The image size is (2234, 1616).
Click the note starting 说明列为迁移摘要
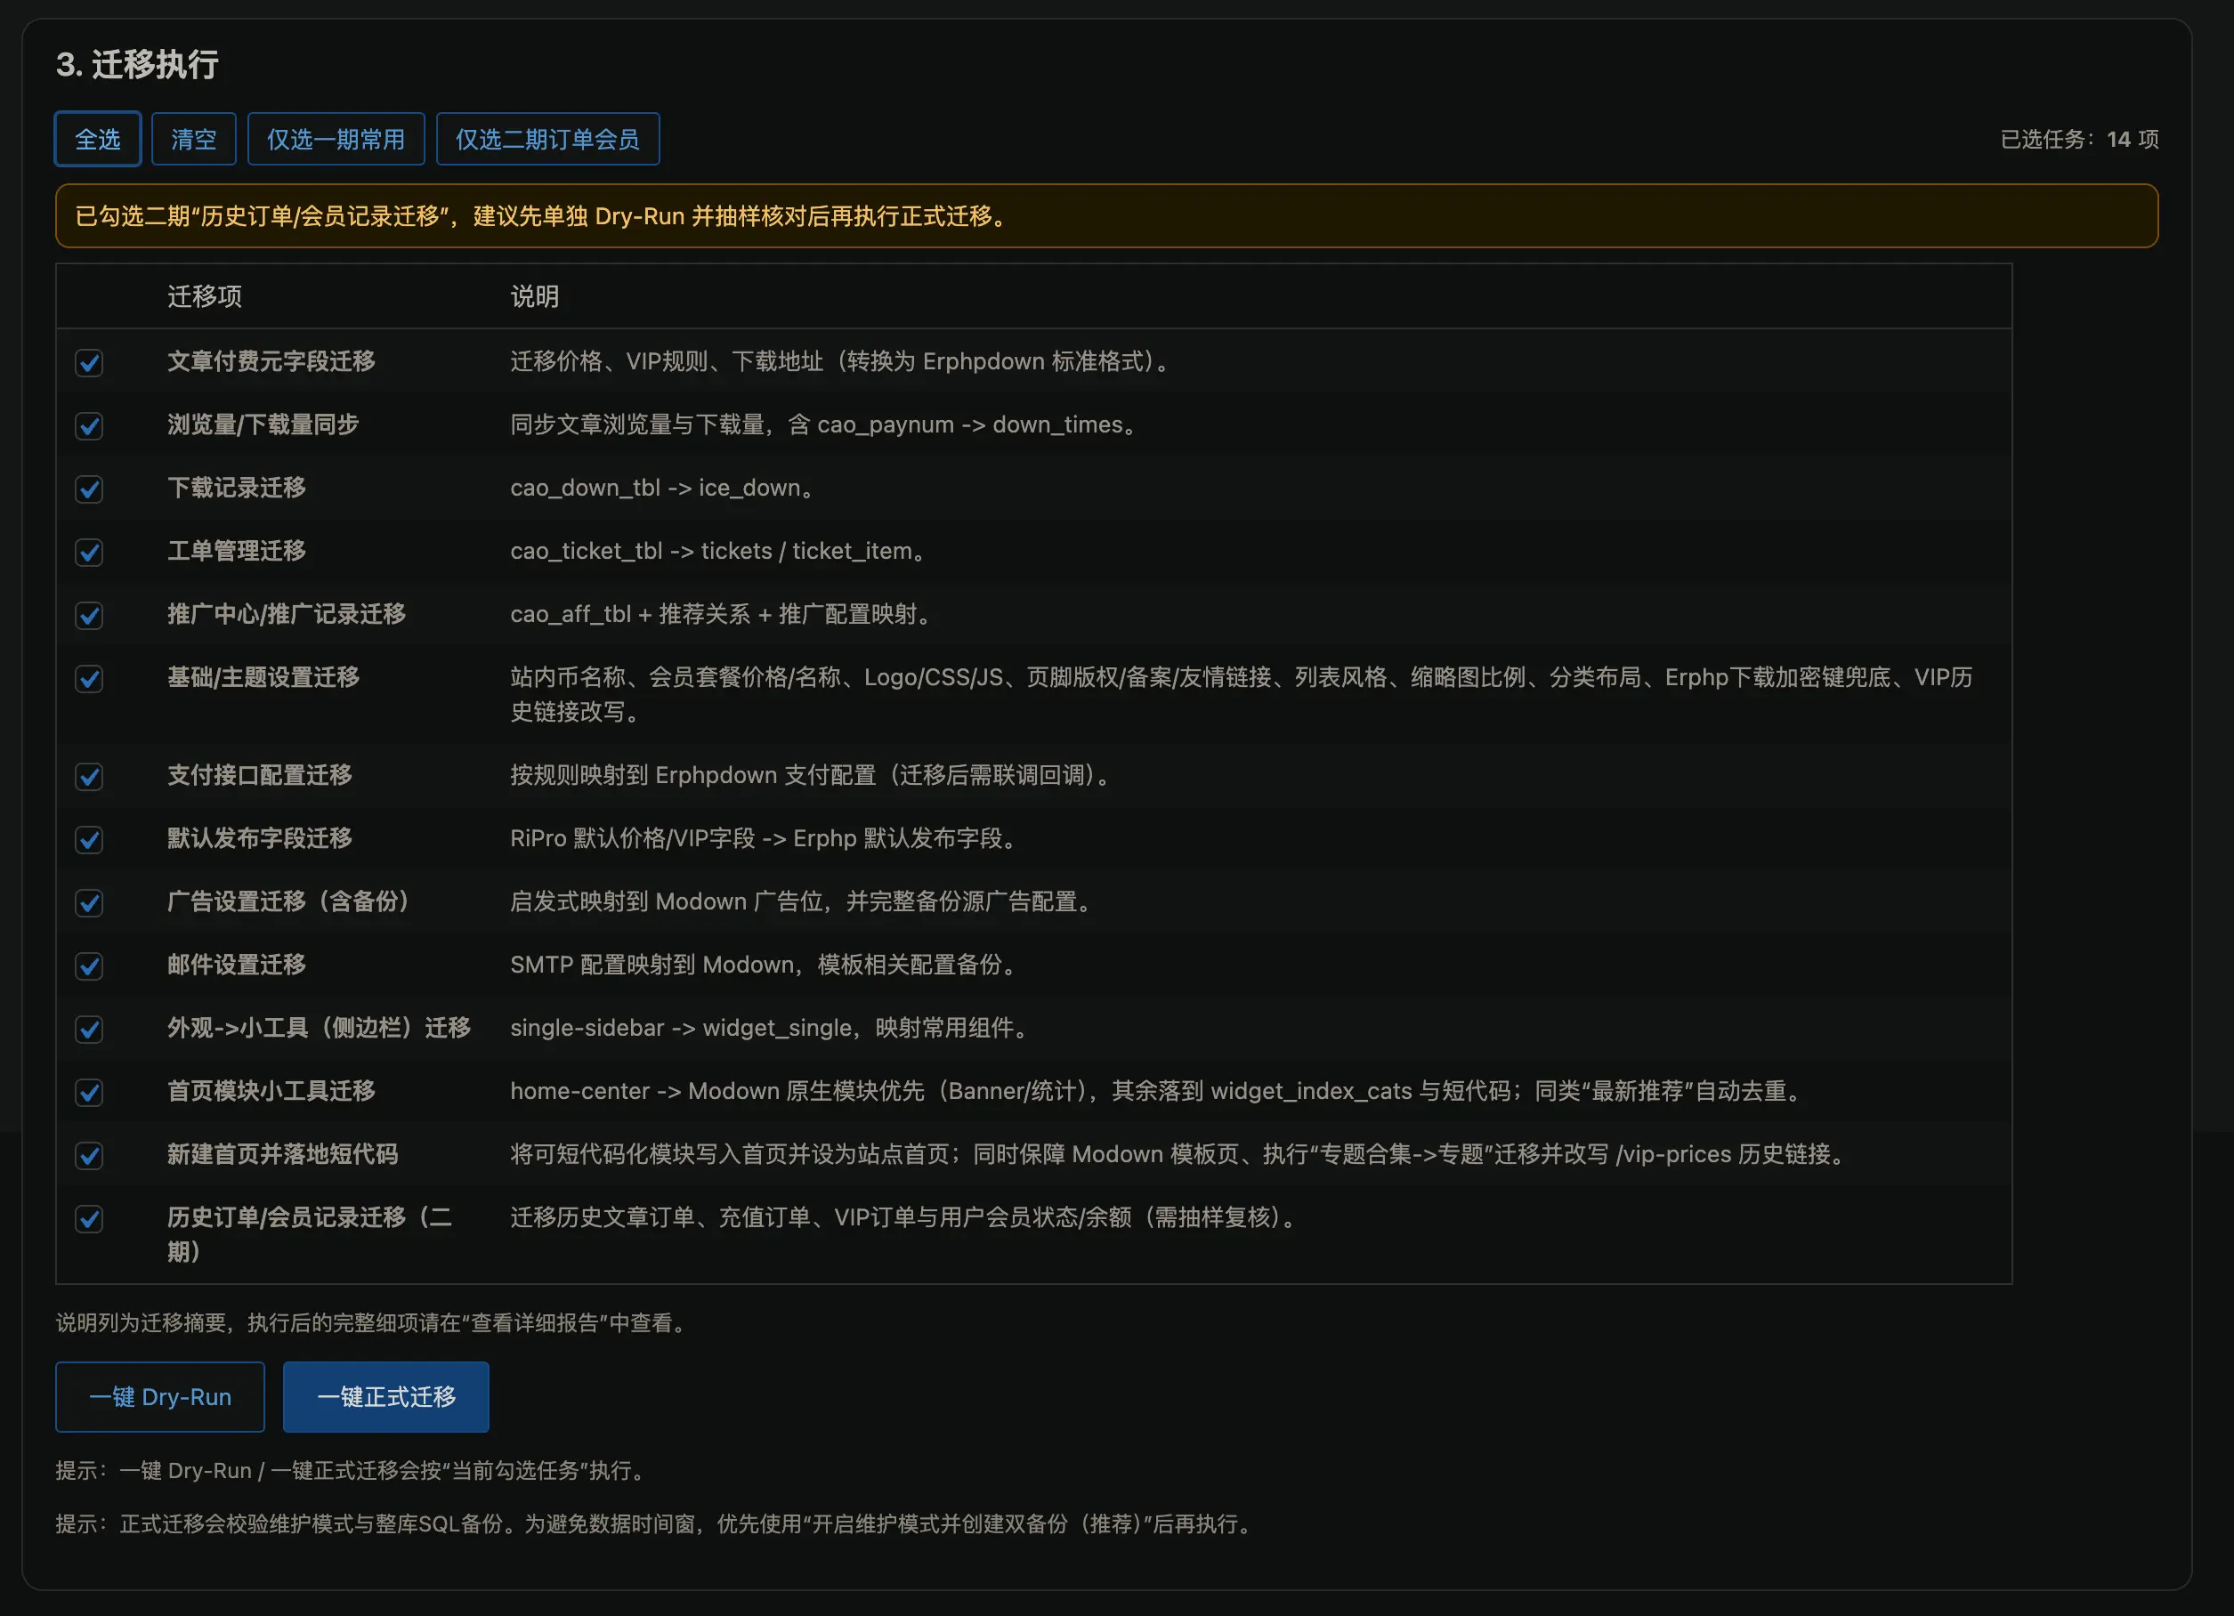tap(371, 1322)
